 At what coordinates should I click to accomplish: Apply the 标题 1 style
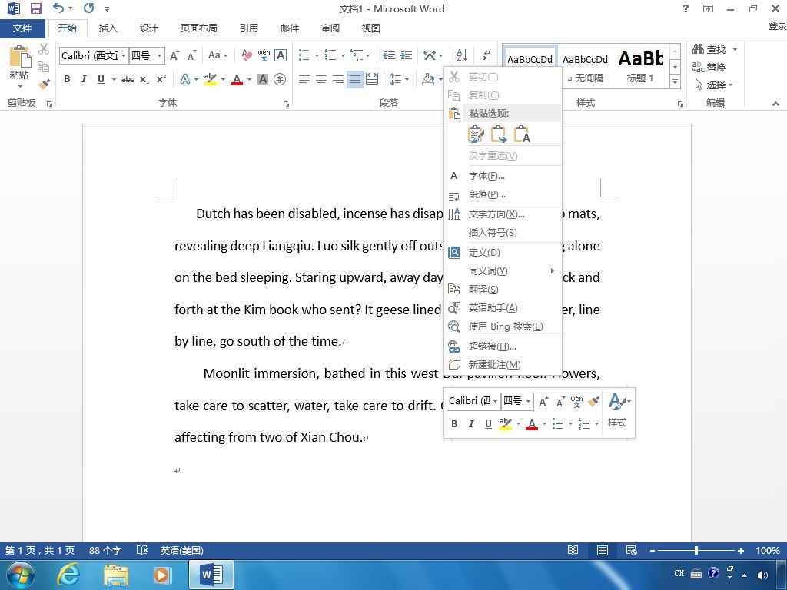click(640, 66)
